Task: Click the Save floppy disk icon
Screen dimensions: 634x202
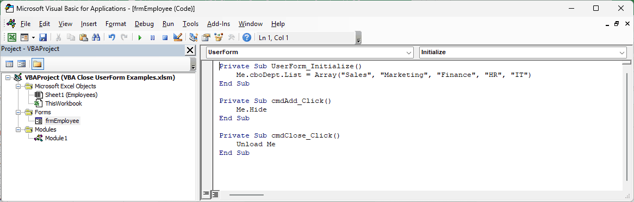Action: coord(43,37)
